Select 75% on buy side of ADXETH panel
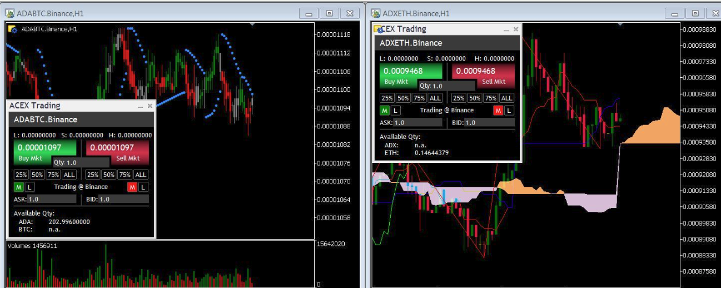Screen dimensions: 721x288 [419, 98]
